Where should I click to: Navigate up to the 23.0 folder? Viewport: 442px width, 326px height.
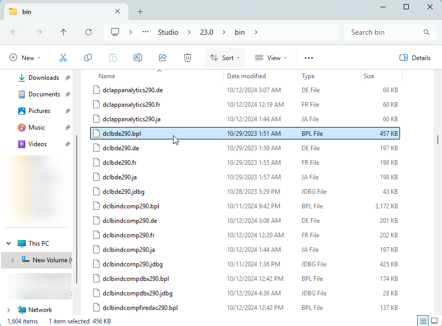63,32
